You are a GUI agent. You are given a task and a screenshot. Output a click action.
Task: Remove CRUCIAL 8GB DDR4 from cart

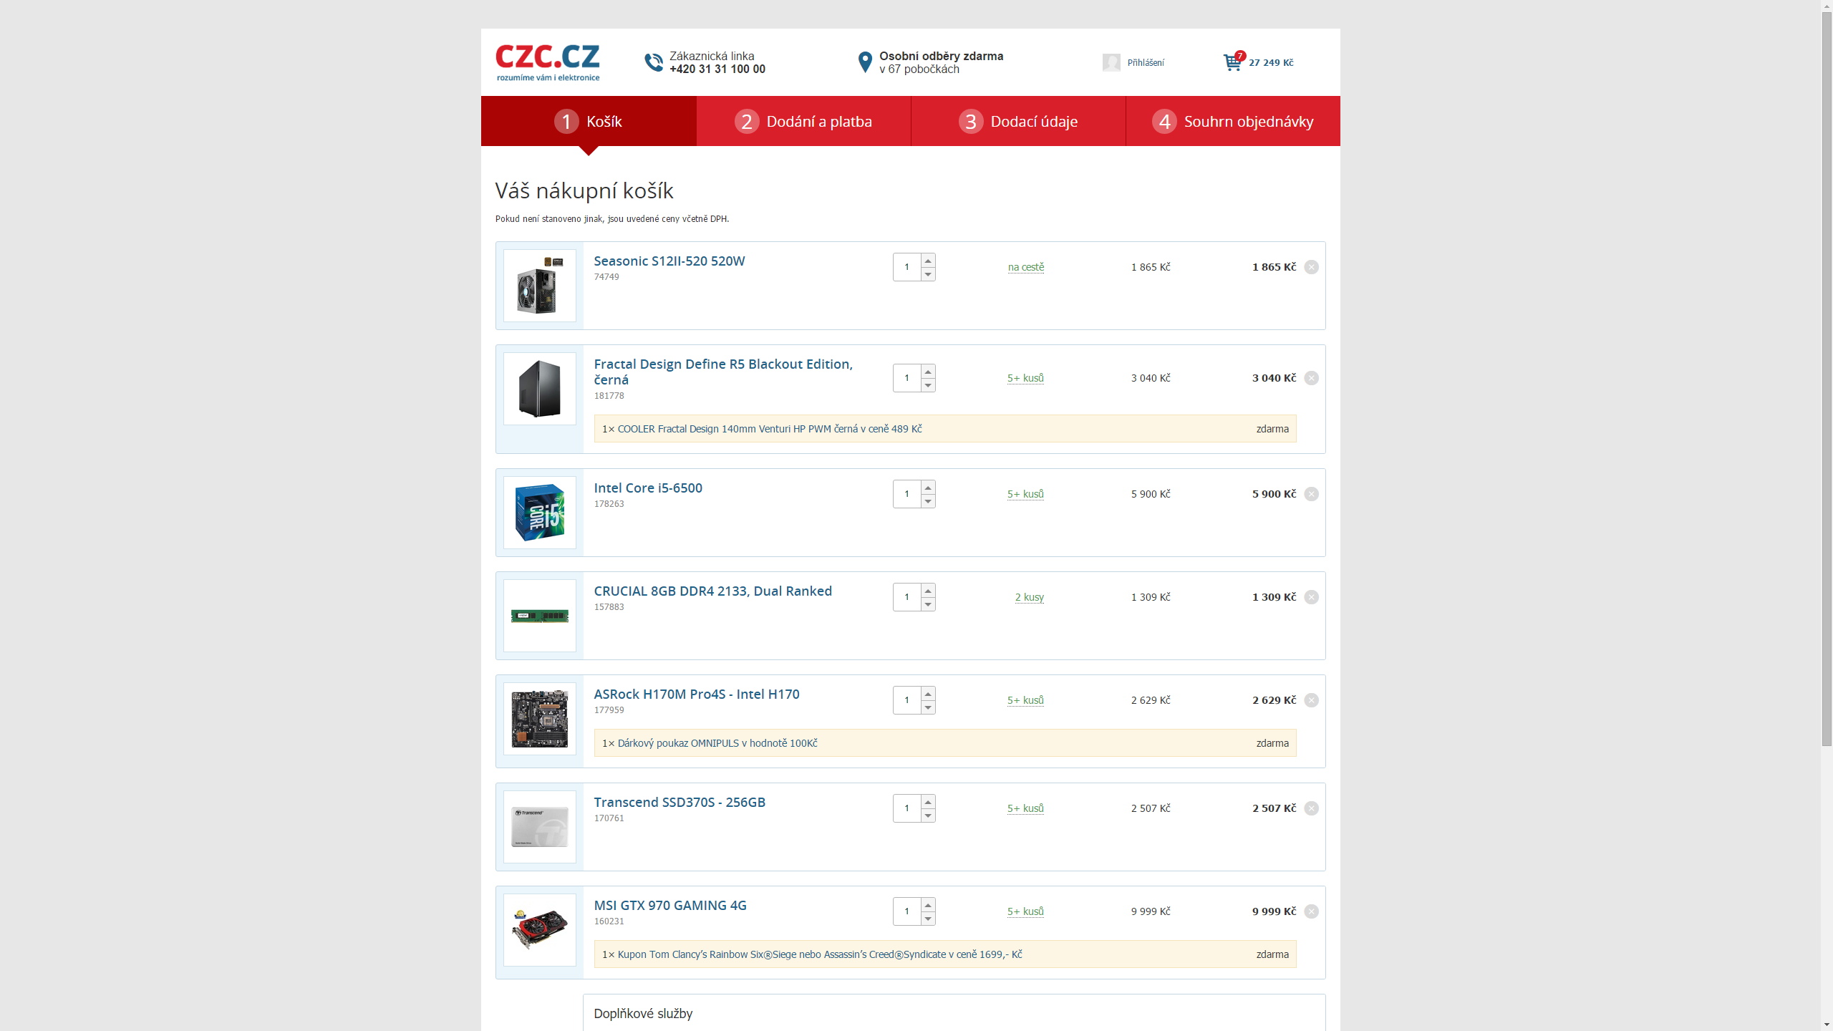1311,597
